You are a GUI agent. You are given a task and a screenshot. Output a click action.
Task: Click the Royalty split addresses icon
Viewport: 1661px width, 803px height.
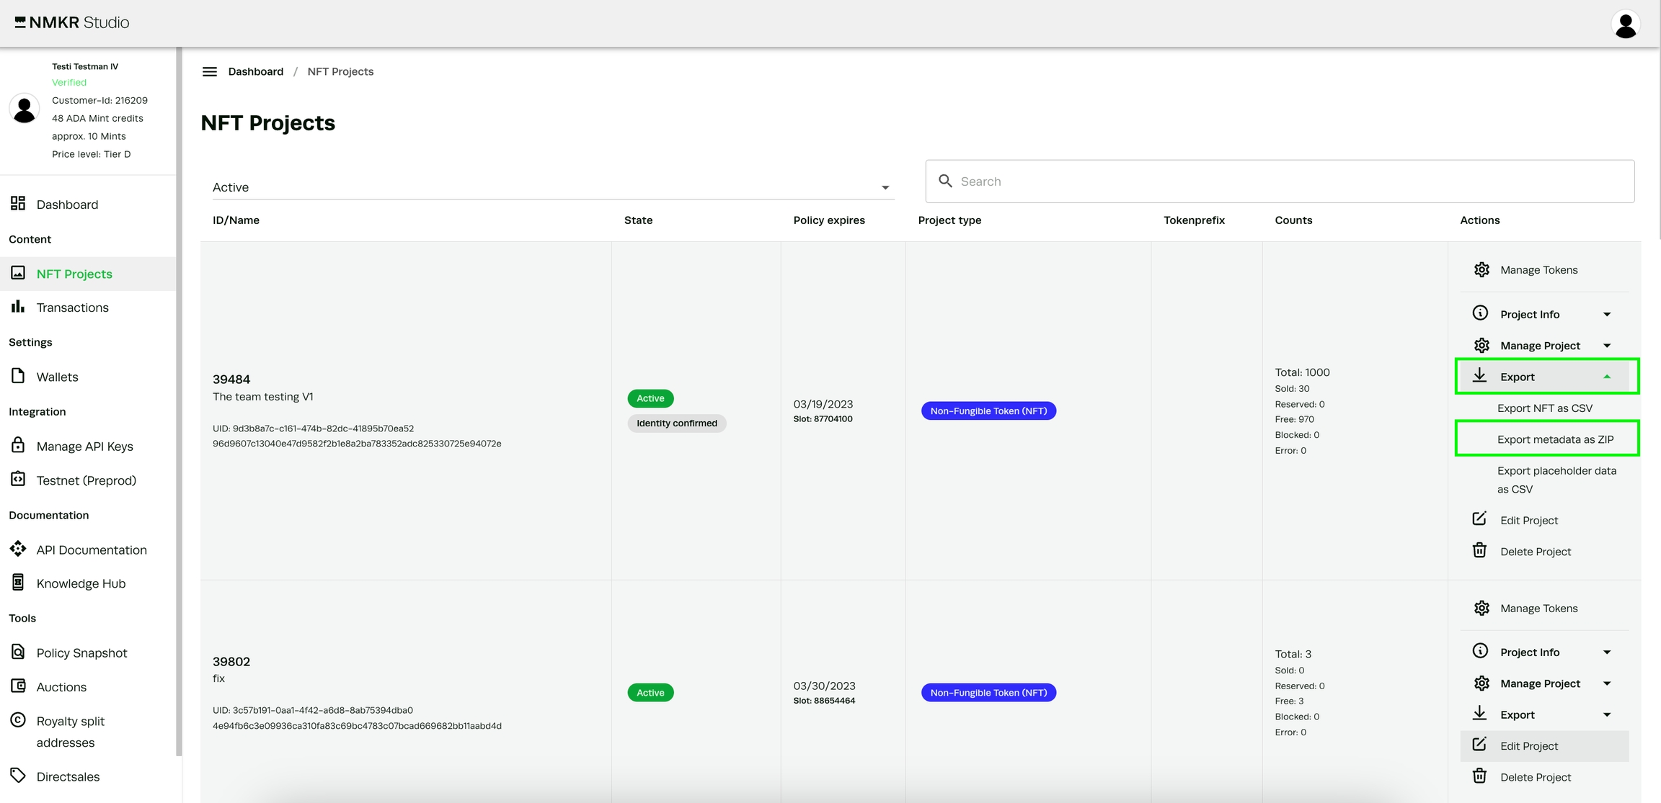18,720
